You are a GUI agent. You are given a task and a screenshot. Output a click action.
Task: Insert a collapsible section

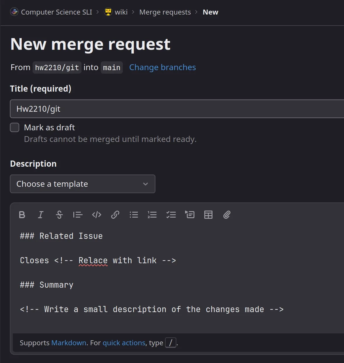pos(189,215)
